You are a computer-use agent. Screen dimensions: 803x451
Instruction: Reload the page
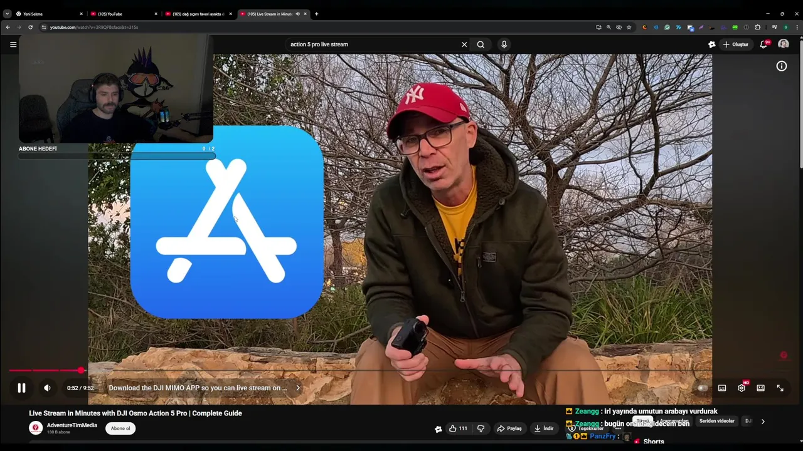click(x=30, y=27)
